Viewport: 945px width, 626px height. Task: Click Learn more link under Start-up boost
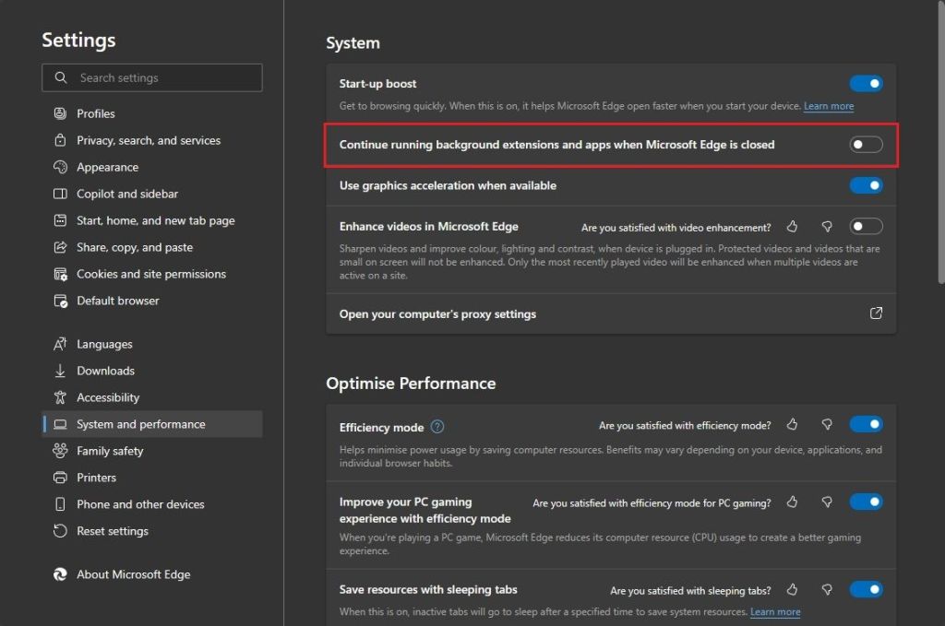click(x=828, y=106)
